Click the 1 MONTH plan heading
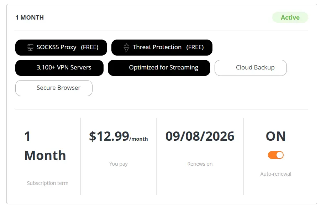 coord(30,17)
